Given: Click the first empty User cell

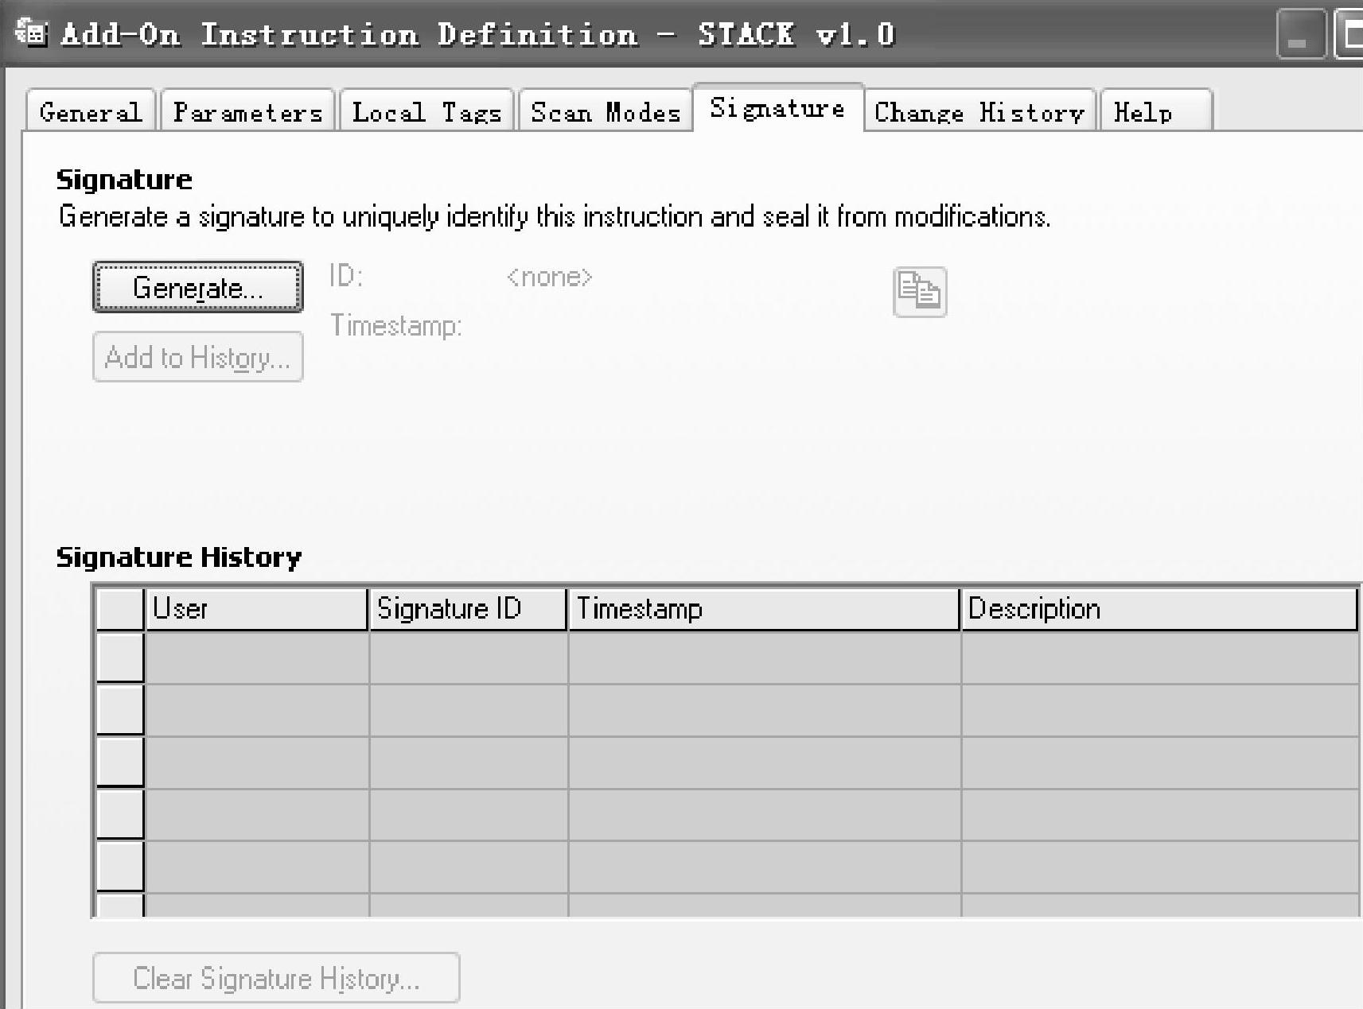Looking at the screenshot, I should pyautogui.click(x=256, y=658).
